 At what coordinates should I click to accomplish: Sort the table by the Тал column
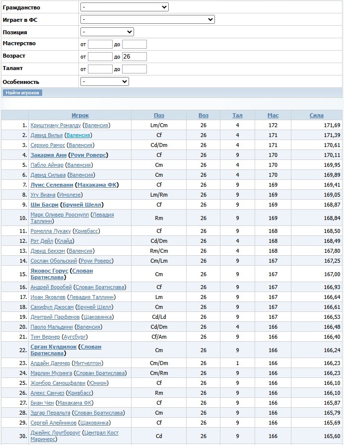tap(237, 115)
